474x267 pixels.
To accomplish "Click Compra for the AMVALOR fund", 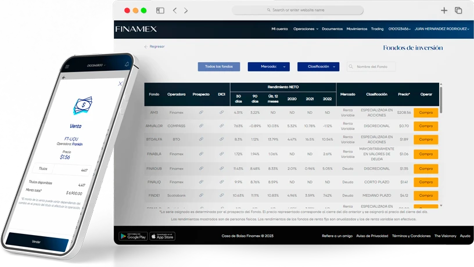I will 426,126.
